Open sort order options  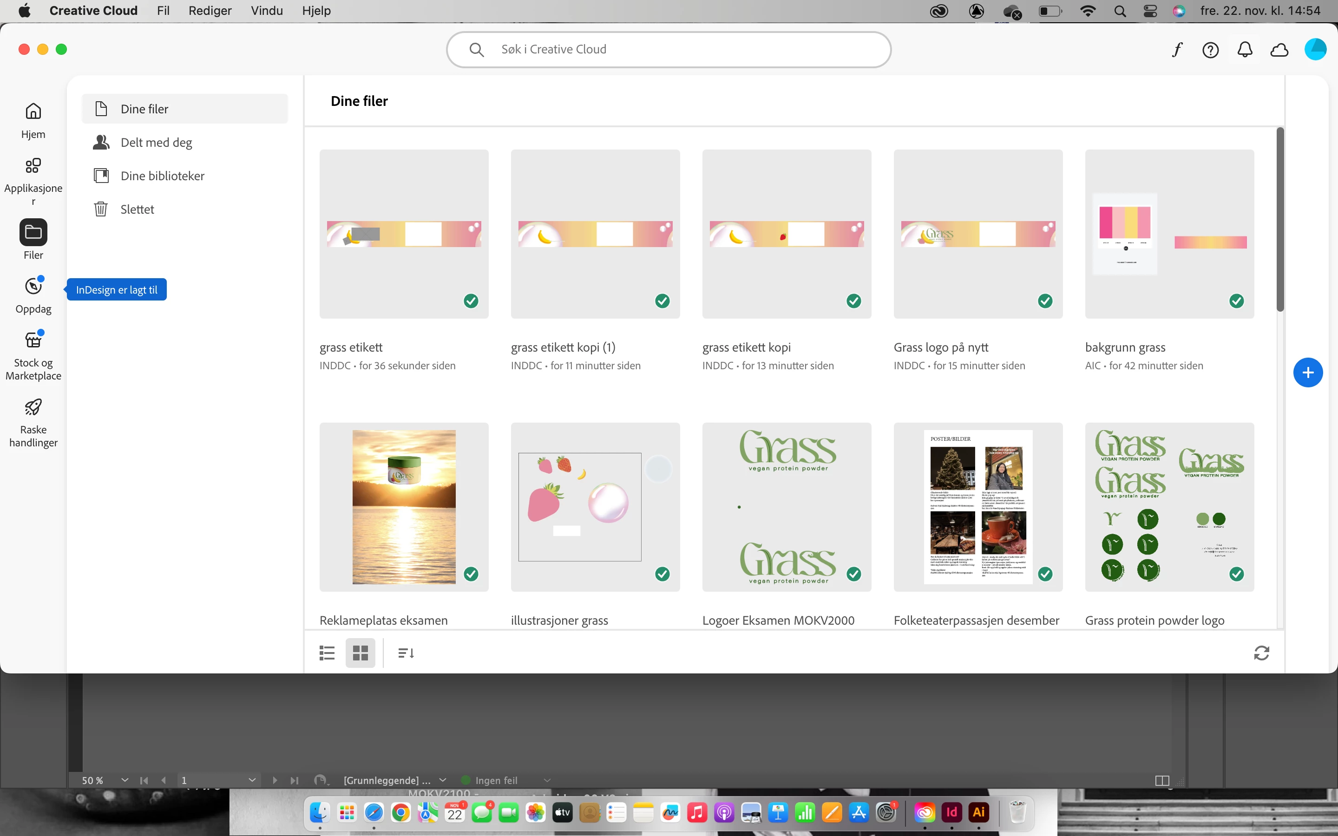[406, 653]
